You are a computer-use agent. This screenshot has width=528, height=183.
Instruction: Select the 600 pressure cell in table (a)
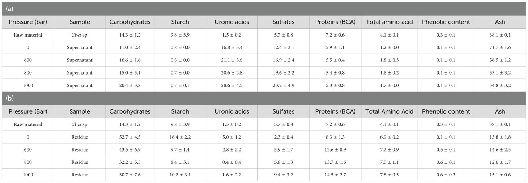(x=28, y=60)
